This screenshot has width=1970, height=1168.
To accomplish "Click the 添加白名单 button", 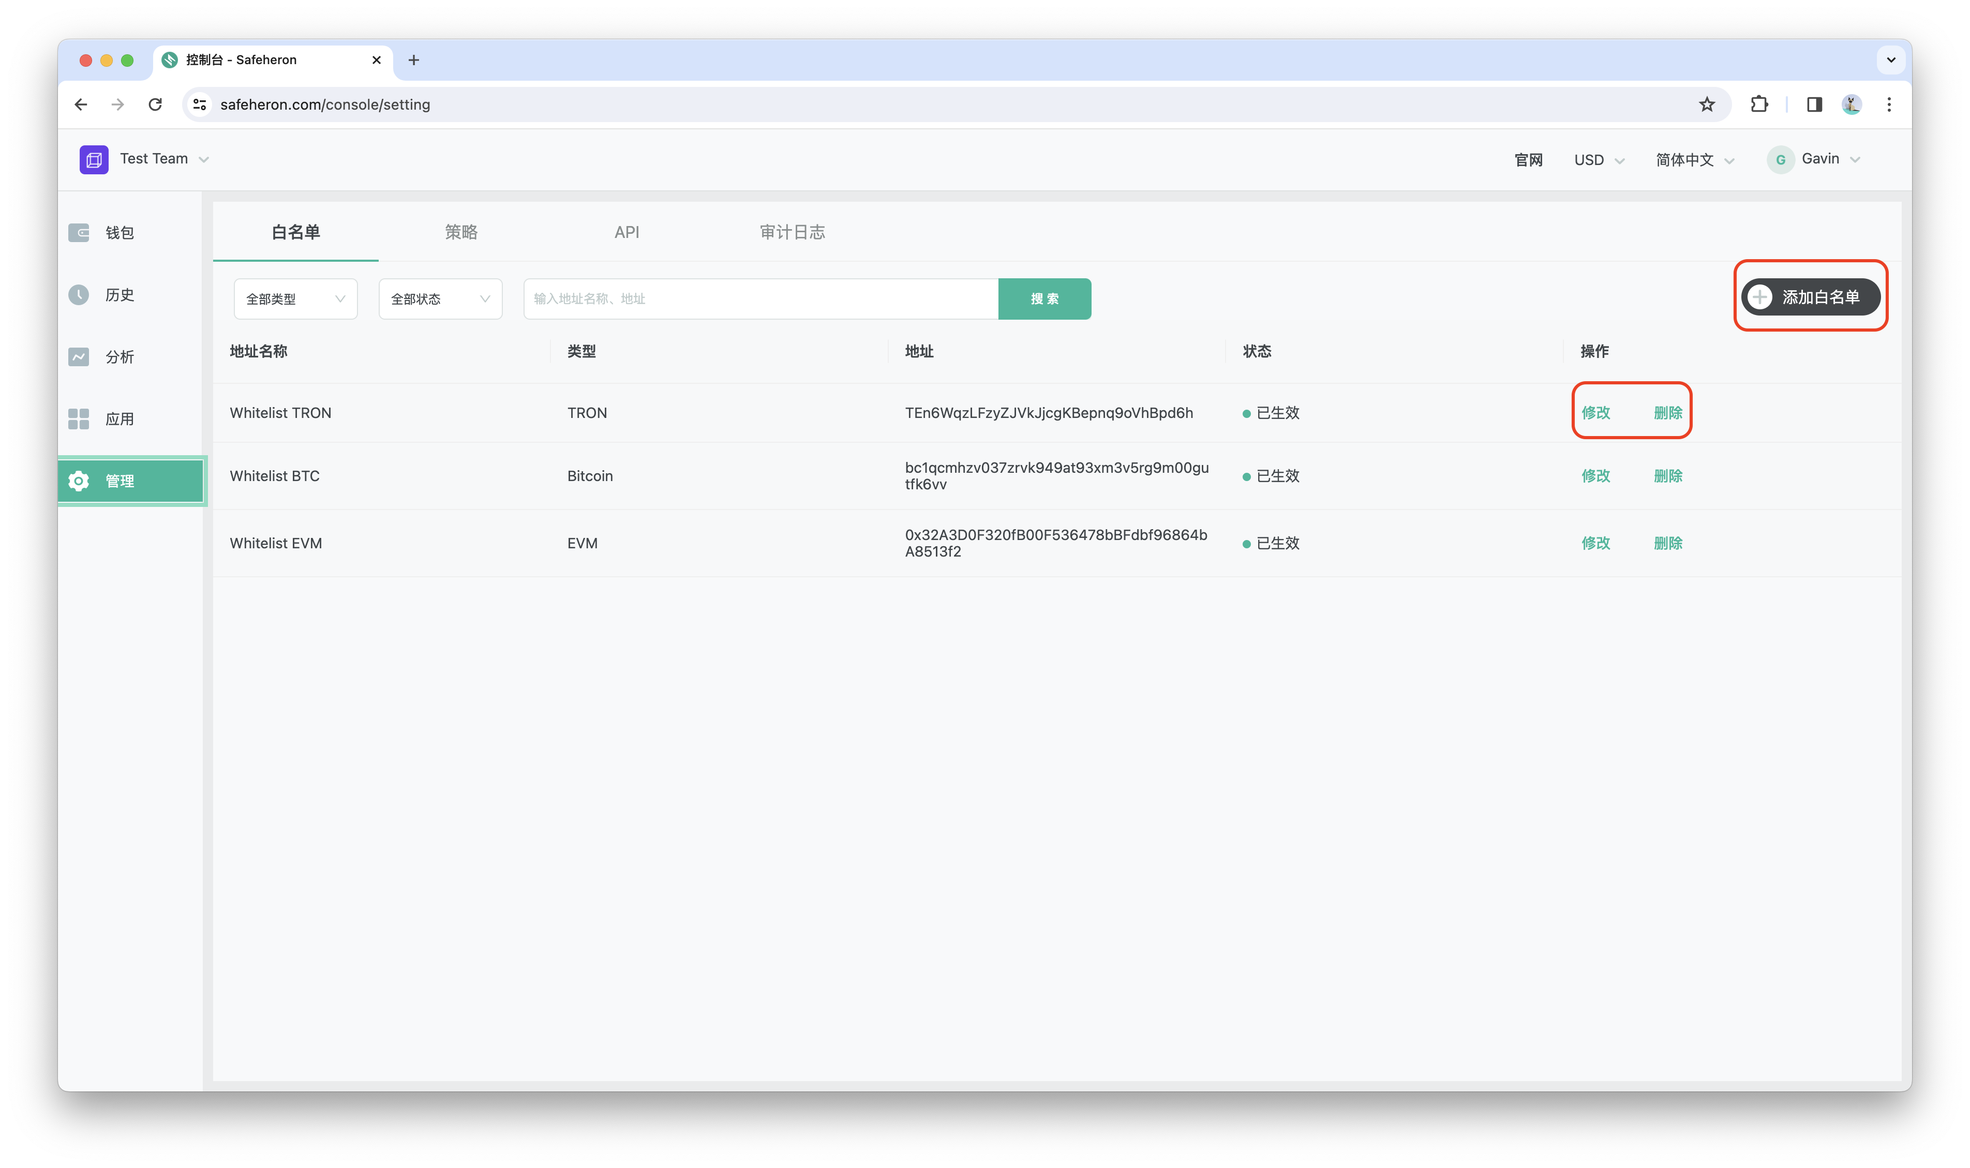I will tap(1810, 297).
